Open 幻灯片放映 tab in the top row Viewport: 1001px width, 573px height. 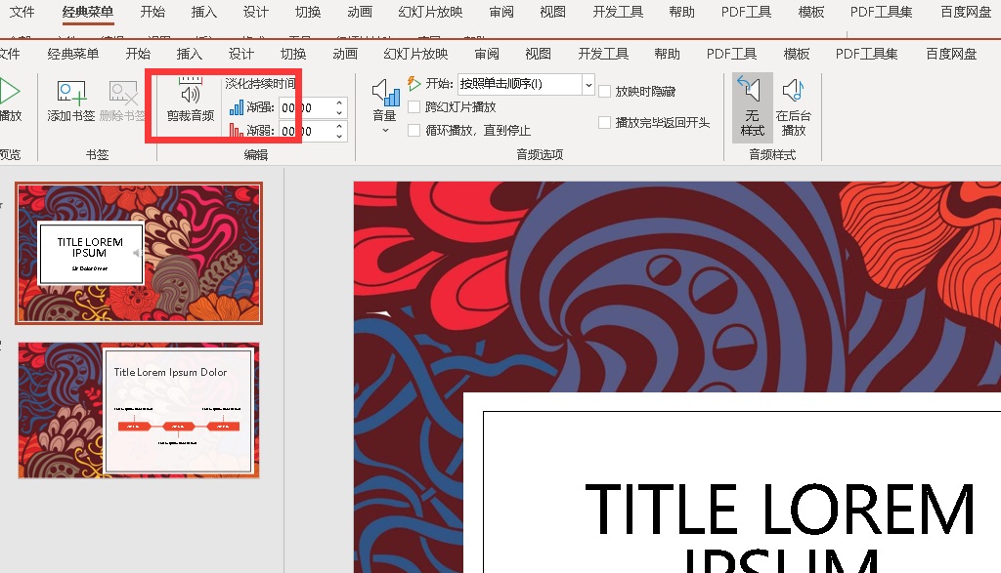430,12
